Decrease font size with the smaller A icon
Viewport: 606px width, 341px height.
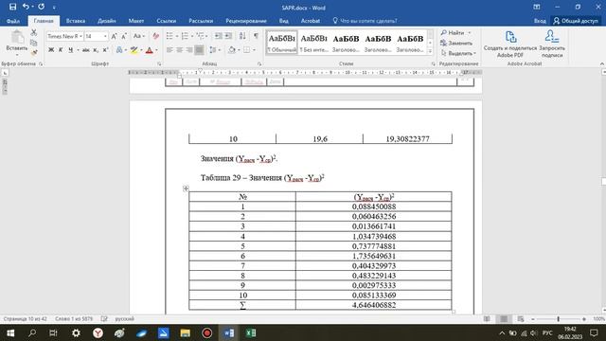tap(124, 36)
